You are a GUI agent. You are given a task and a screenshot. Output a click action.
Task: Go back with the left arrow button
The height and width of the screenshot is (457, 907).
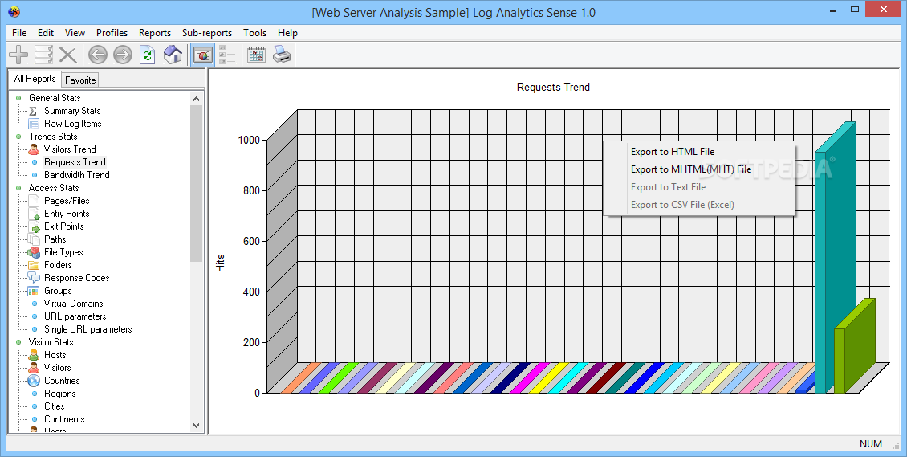click(x=98, y=55)
